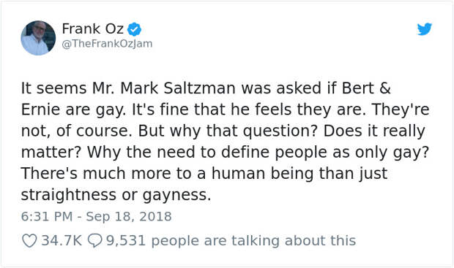Screen dimensions: 454x268
Task: Click the phrase human being in tweet
Action: pyautogui.click(x=262, y=174)
